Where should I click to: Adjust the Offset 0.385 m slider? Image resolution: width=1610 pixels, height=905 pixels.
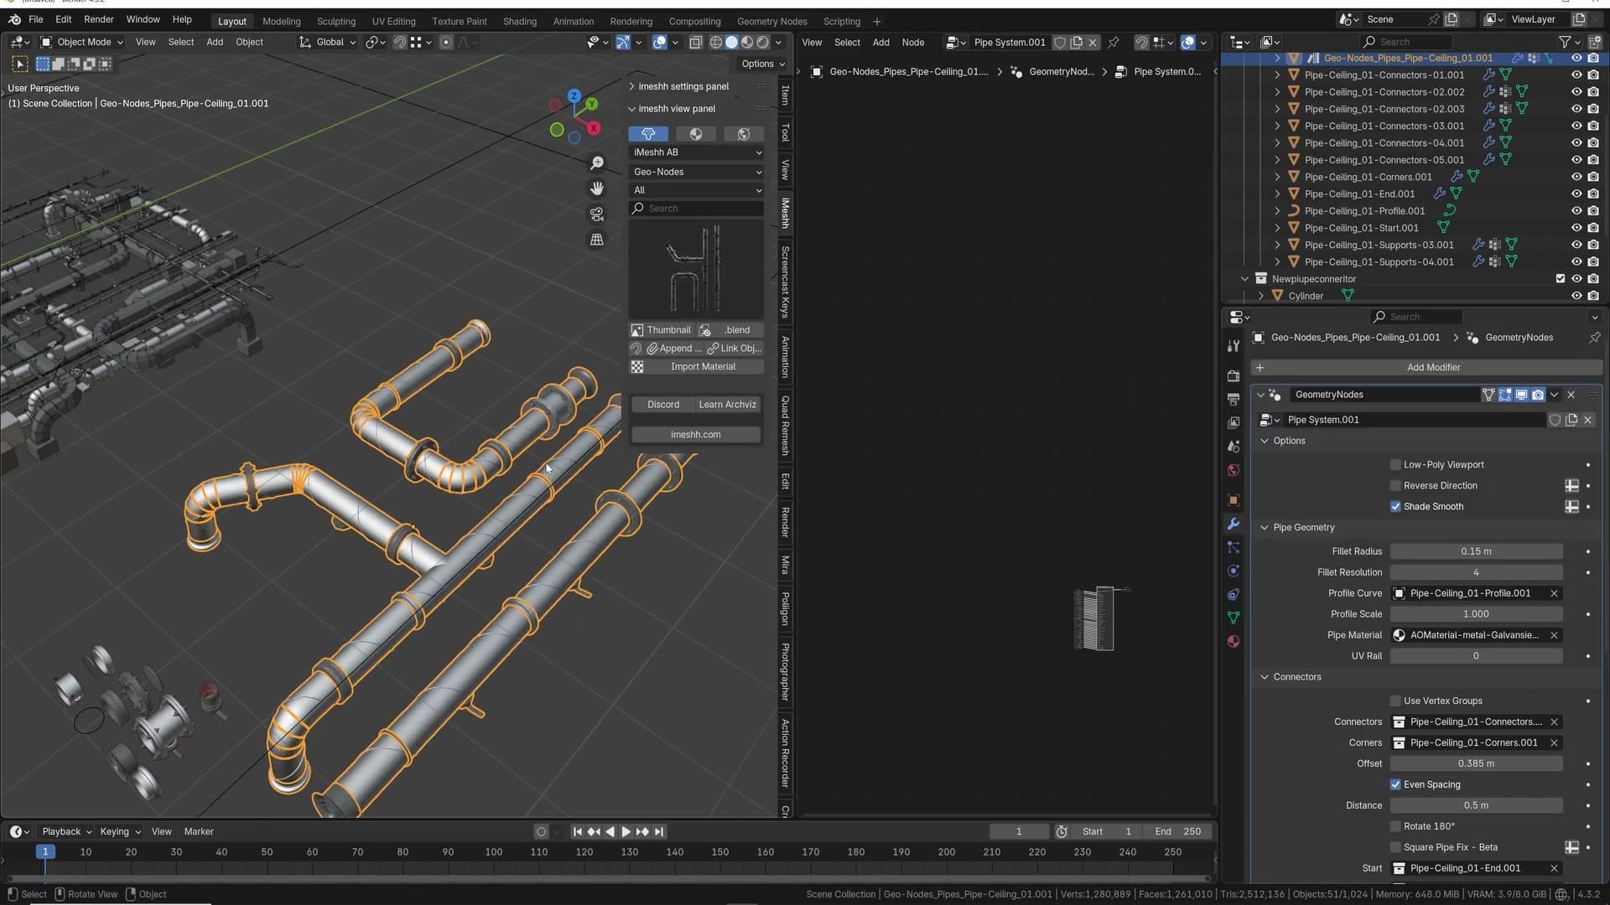1476,763
